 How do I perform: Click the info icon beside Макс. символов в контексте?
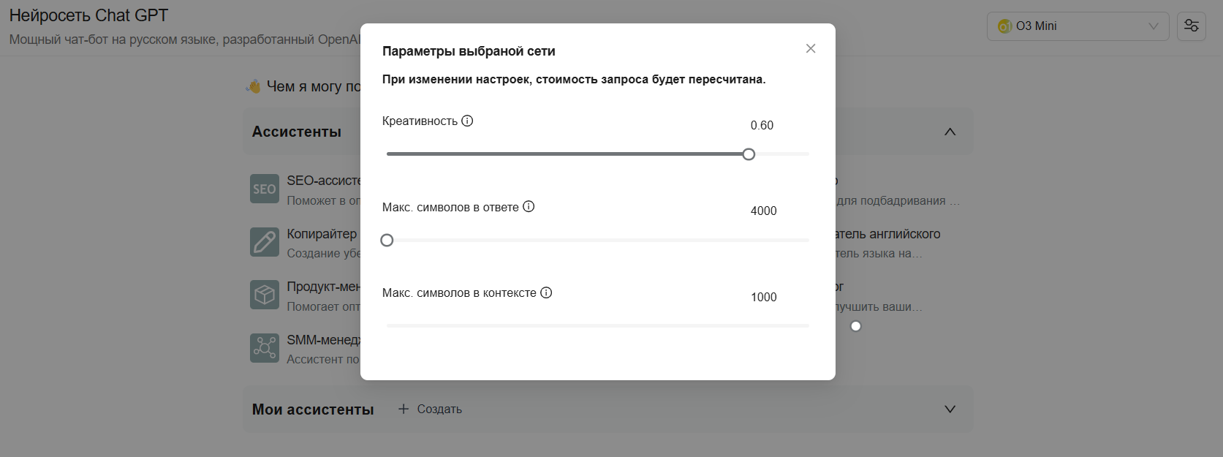coord(546,292)
